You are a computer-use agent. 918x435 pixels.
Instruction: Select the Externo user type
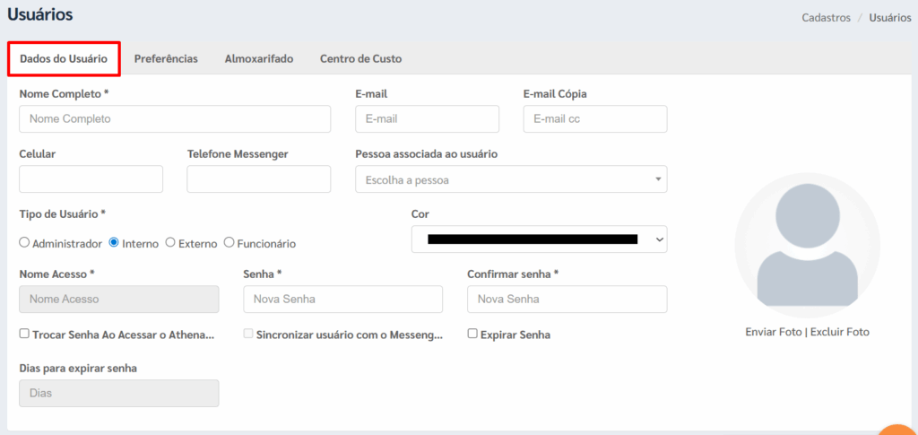pyautogui.click(x=169, y=242)
